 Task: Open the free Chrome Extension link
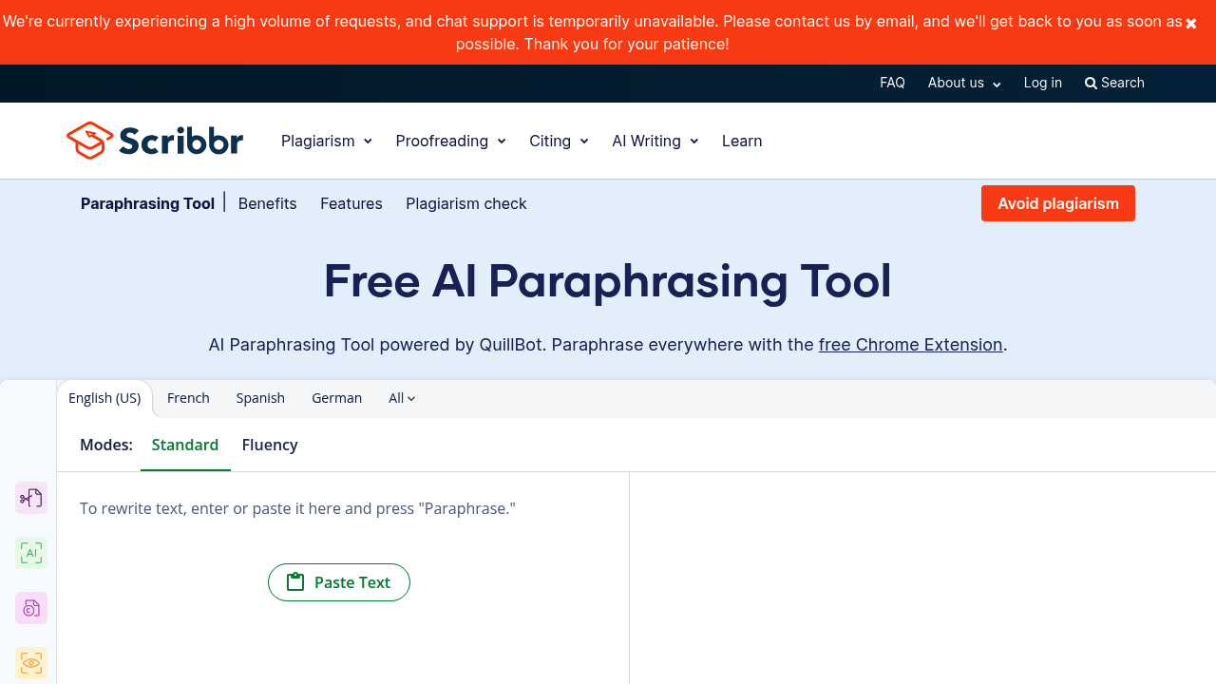pyautogui.click(x=910, y=344)
